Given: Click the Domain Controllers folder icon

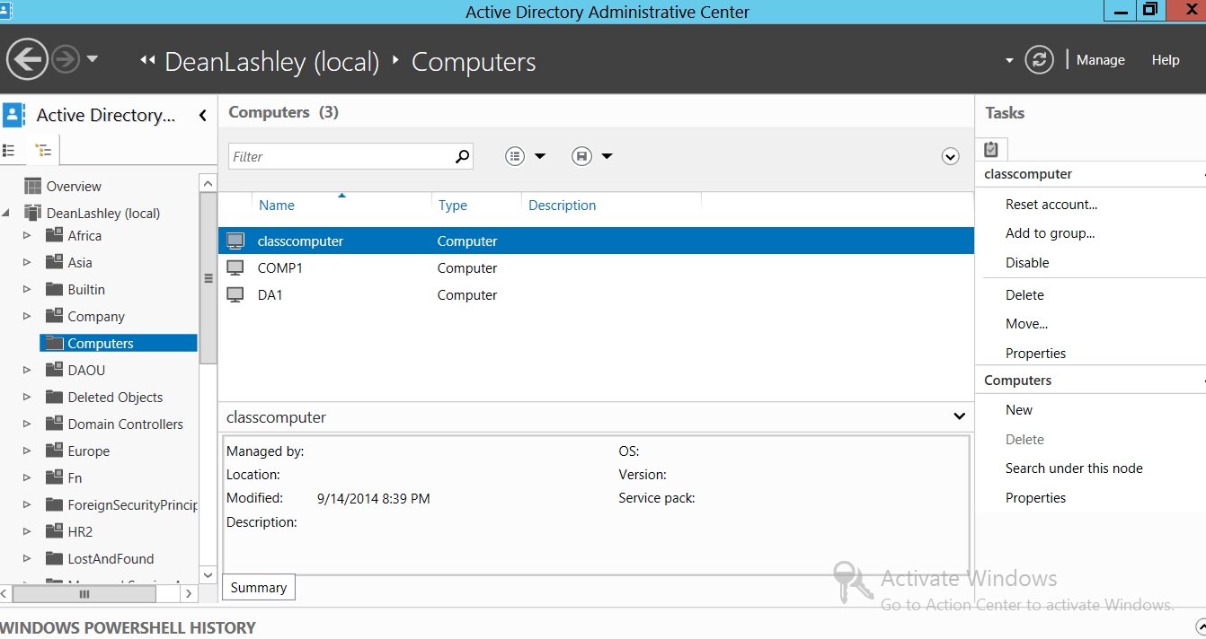Looking at the screenshot, I should [54, 424].
